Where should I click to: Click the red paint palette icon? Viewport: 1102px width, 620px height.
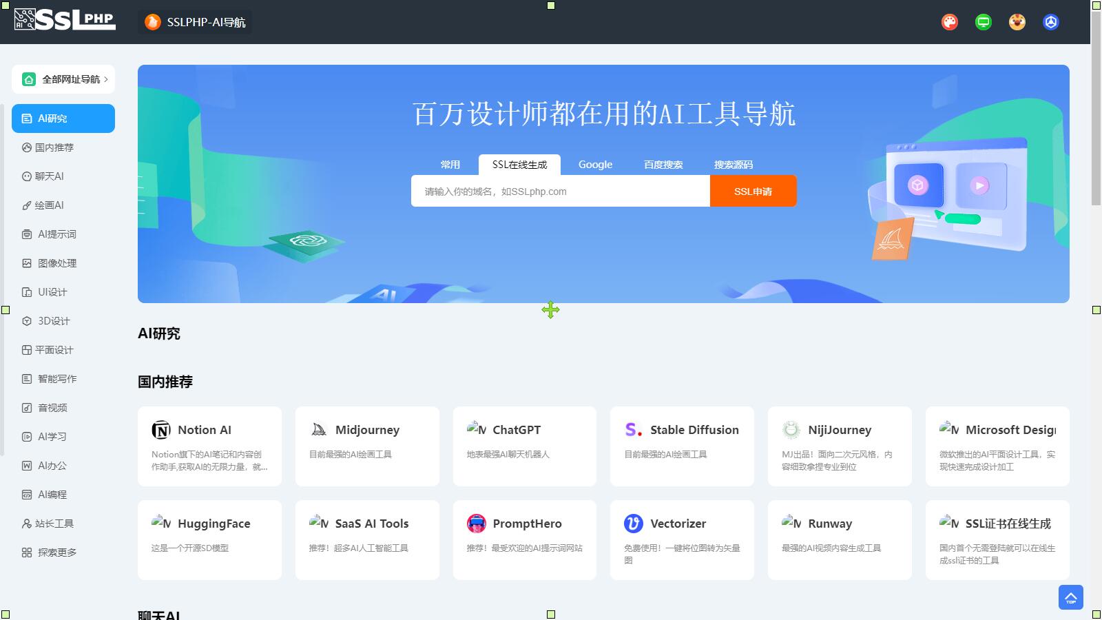pyautogui.click(x=950, y=22)
